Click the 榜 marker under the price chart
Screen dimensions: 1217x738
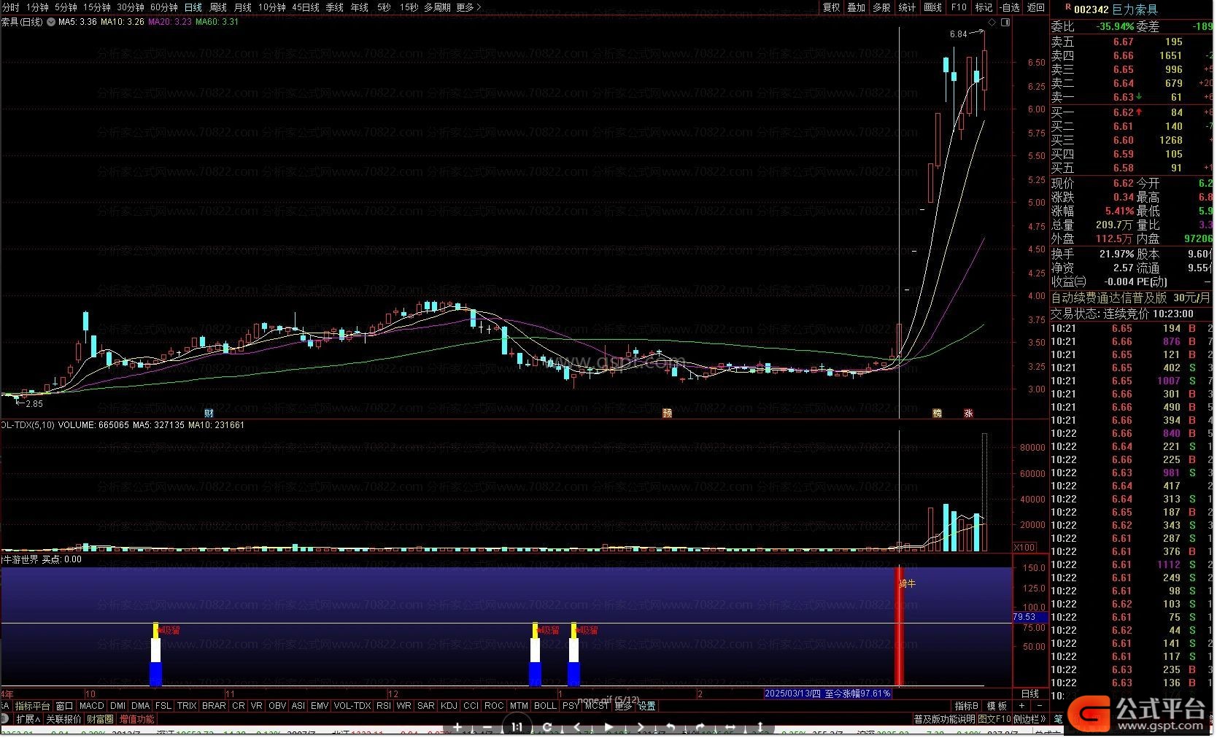point(937,413)
